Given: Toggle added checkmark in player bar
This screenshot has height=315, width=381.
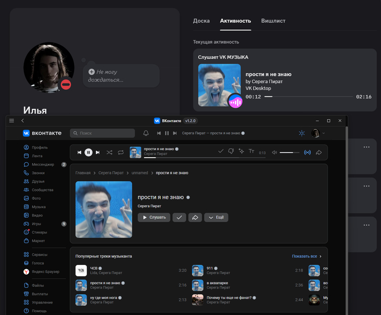Looking at the screenshot, I should point(220,151).
